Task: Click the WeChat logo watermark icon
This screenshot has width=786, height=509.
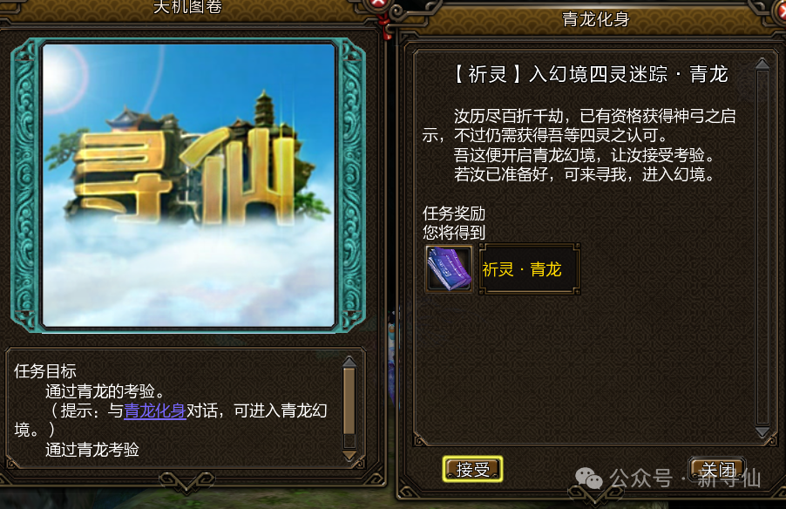Action: click(589, 478)
